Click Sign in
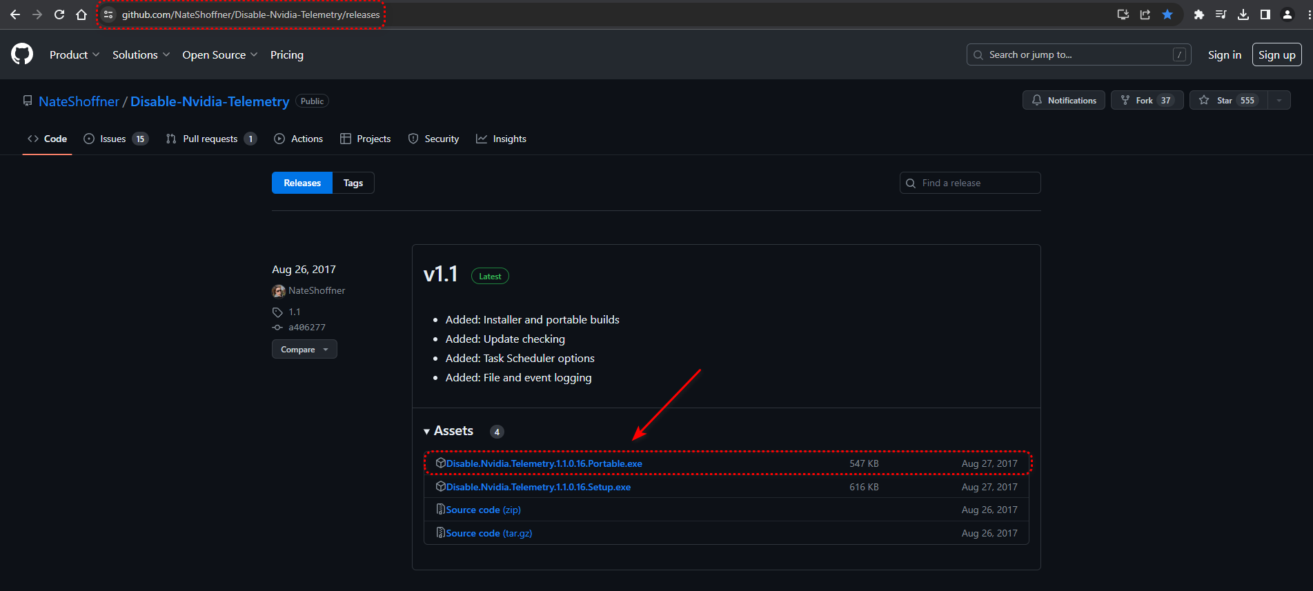This screenshot has width=1313, height=591. (1225, 54)
